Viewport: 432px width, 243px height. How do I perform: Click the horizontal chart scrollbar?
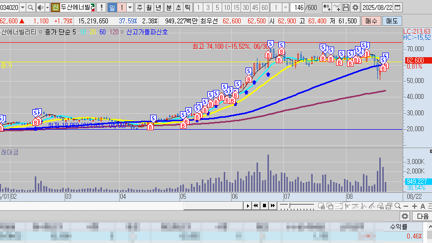click(x=213, y=206)
